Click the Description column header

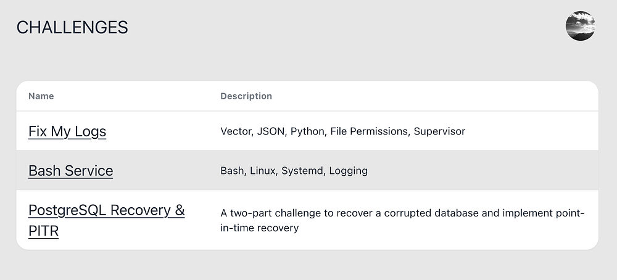[246, 96]
